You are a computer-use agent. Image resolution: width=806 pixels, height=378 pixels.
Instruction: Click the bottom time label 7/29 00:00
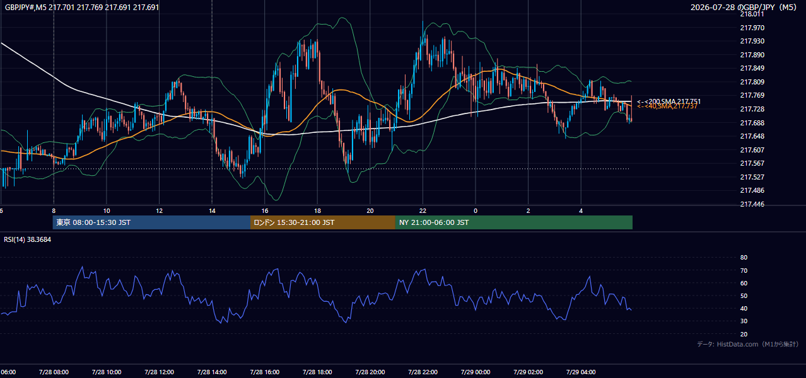[x=475, y=372]
